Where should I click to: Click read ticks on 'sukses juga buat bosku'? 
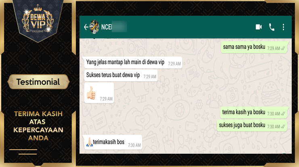click(283, 127)
